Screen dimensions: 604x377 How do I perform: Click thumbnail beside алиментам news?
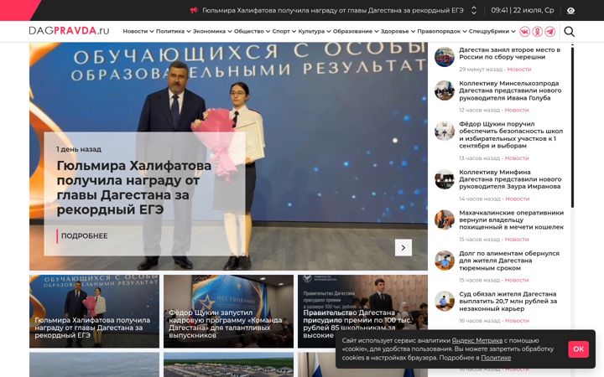pyautogui.click(x=445, y=261)
